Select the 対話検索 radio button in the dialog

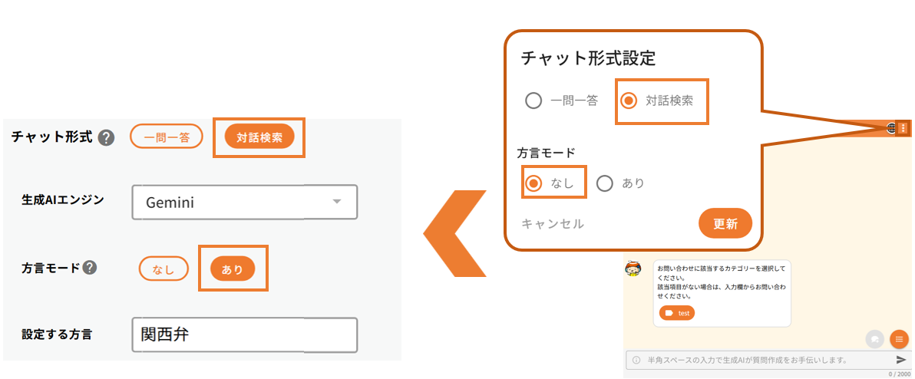(x=629, y=101)
